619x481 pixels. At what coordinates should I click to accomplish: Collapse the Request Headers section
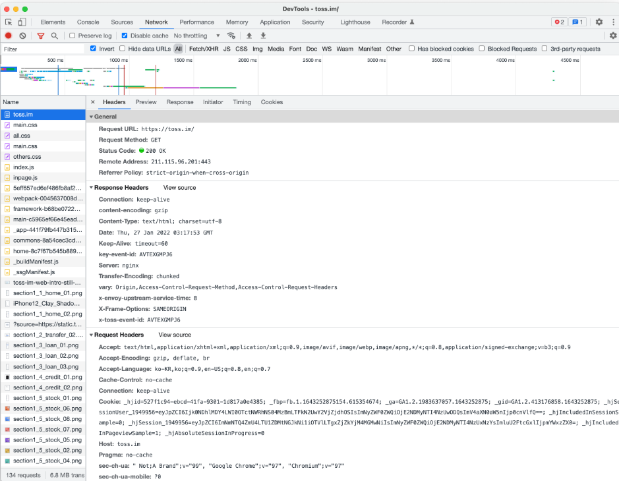click(x=91, y=335)
